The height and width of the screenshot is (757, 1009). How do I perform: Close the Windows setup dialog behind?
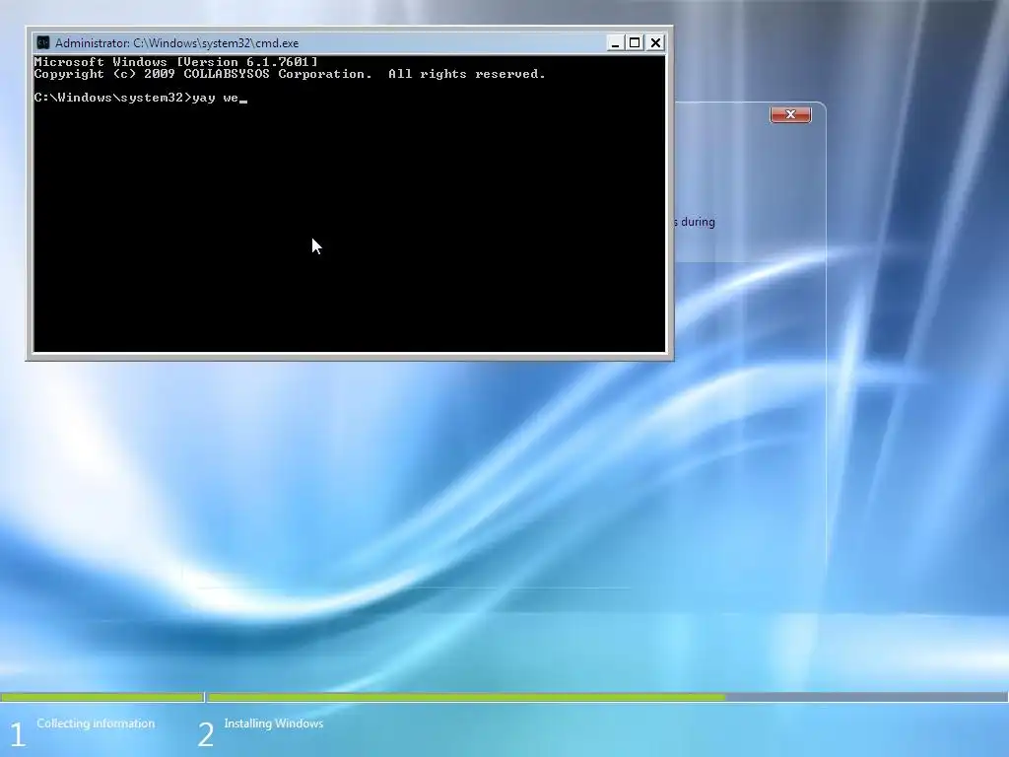click(790, 114)
